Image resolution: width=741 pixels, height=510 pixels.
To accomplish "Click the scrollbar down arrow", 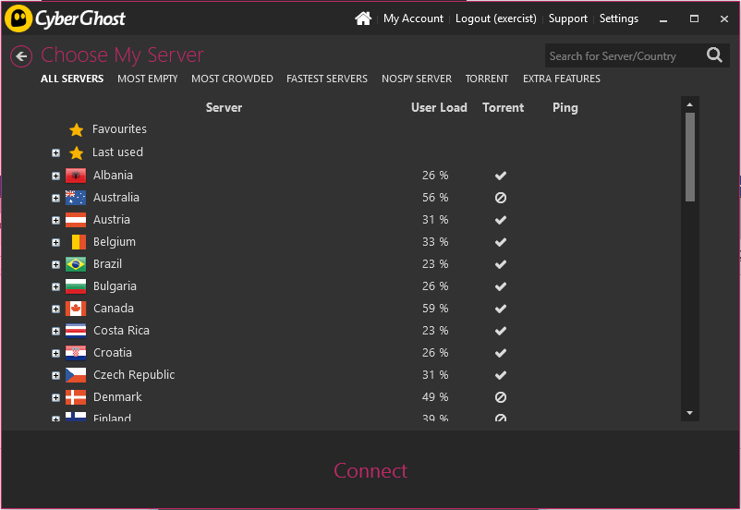I will tap(690, 413).
